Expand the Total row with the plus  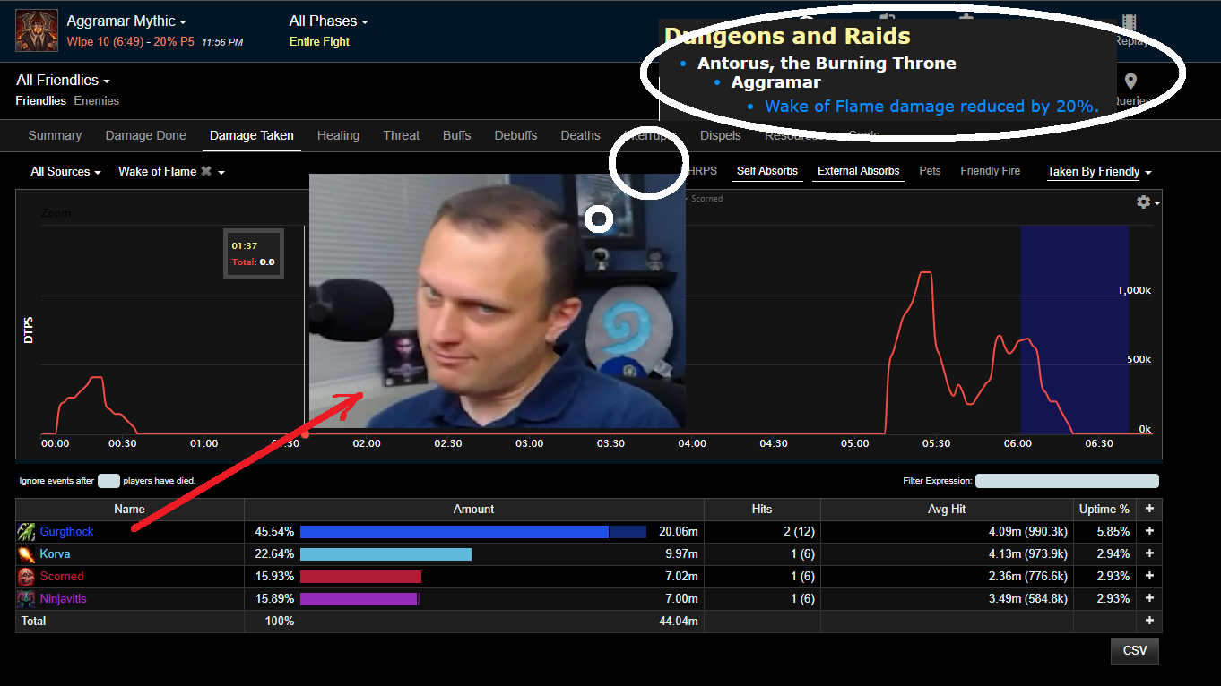click(x=1149, y=621)
